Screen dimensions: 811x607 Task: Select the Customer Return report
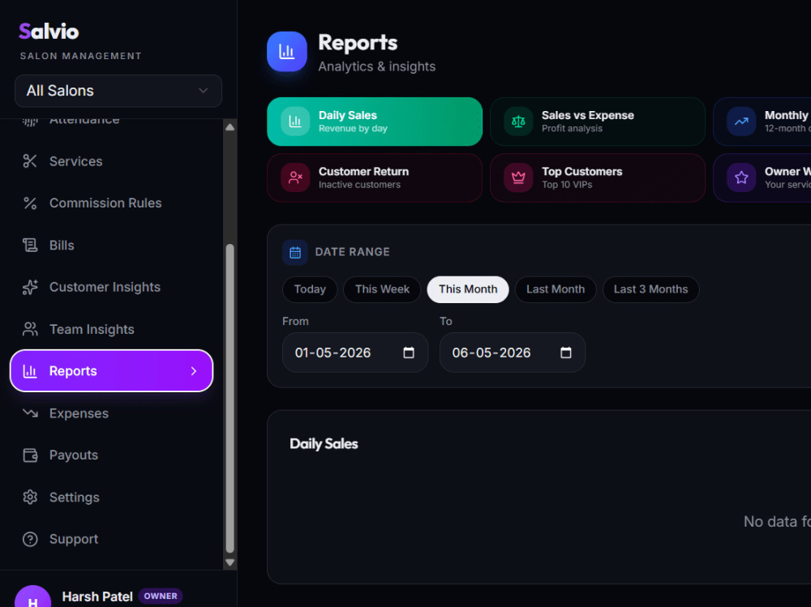pos(375,177)
